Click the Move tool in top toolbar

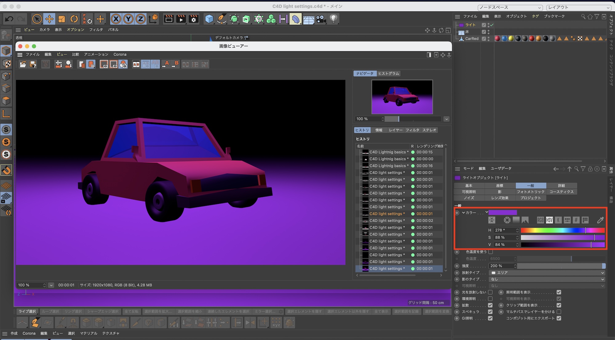49,19
